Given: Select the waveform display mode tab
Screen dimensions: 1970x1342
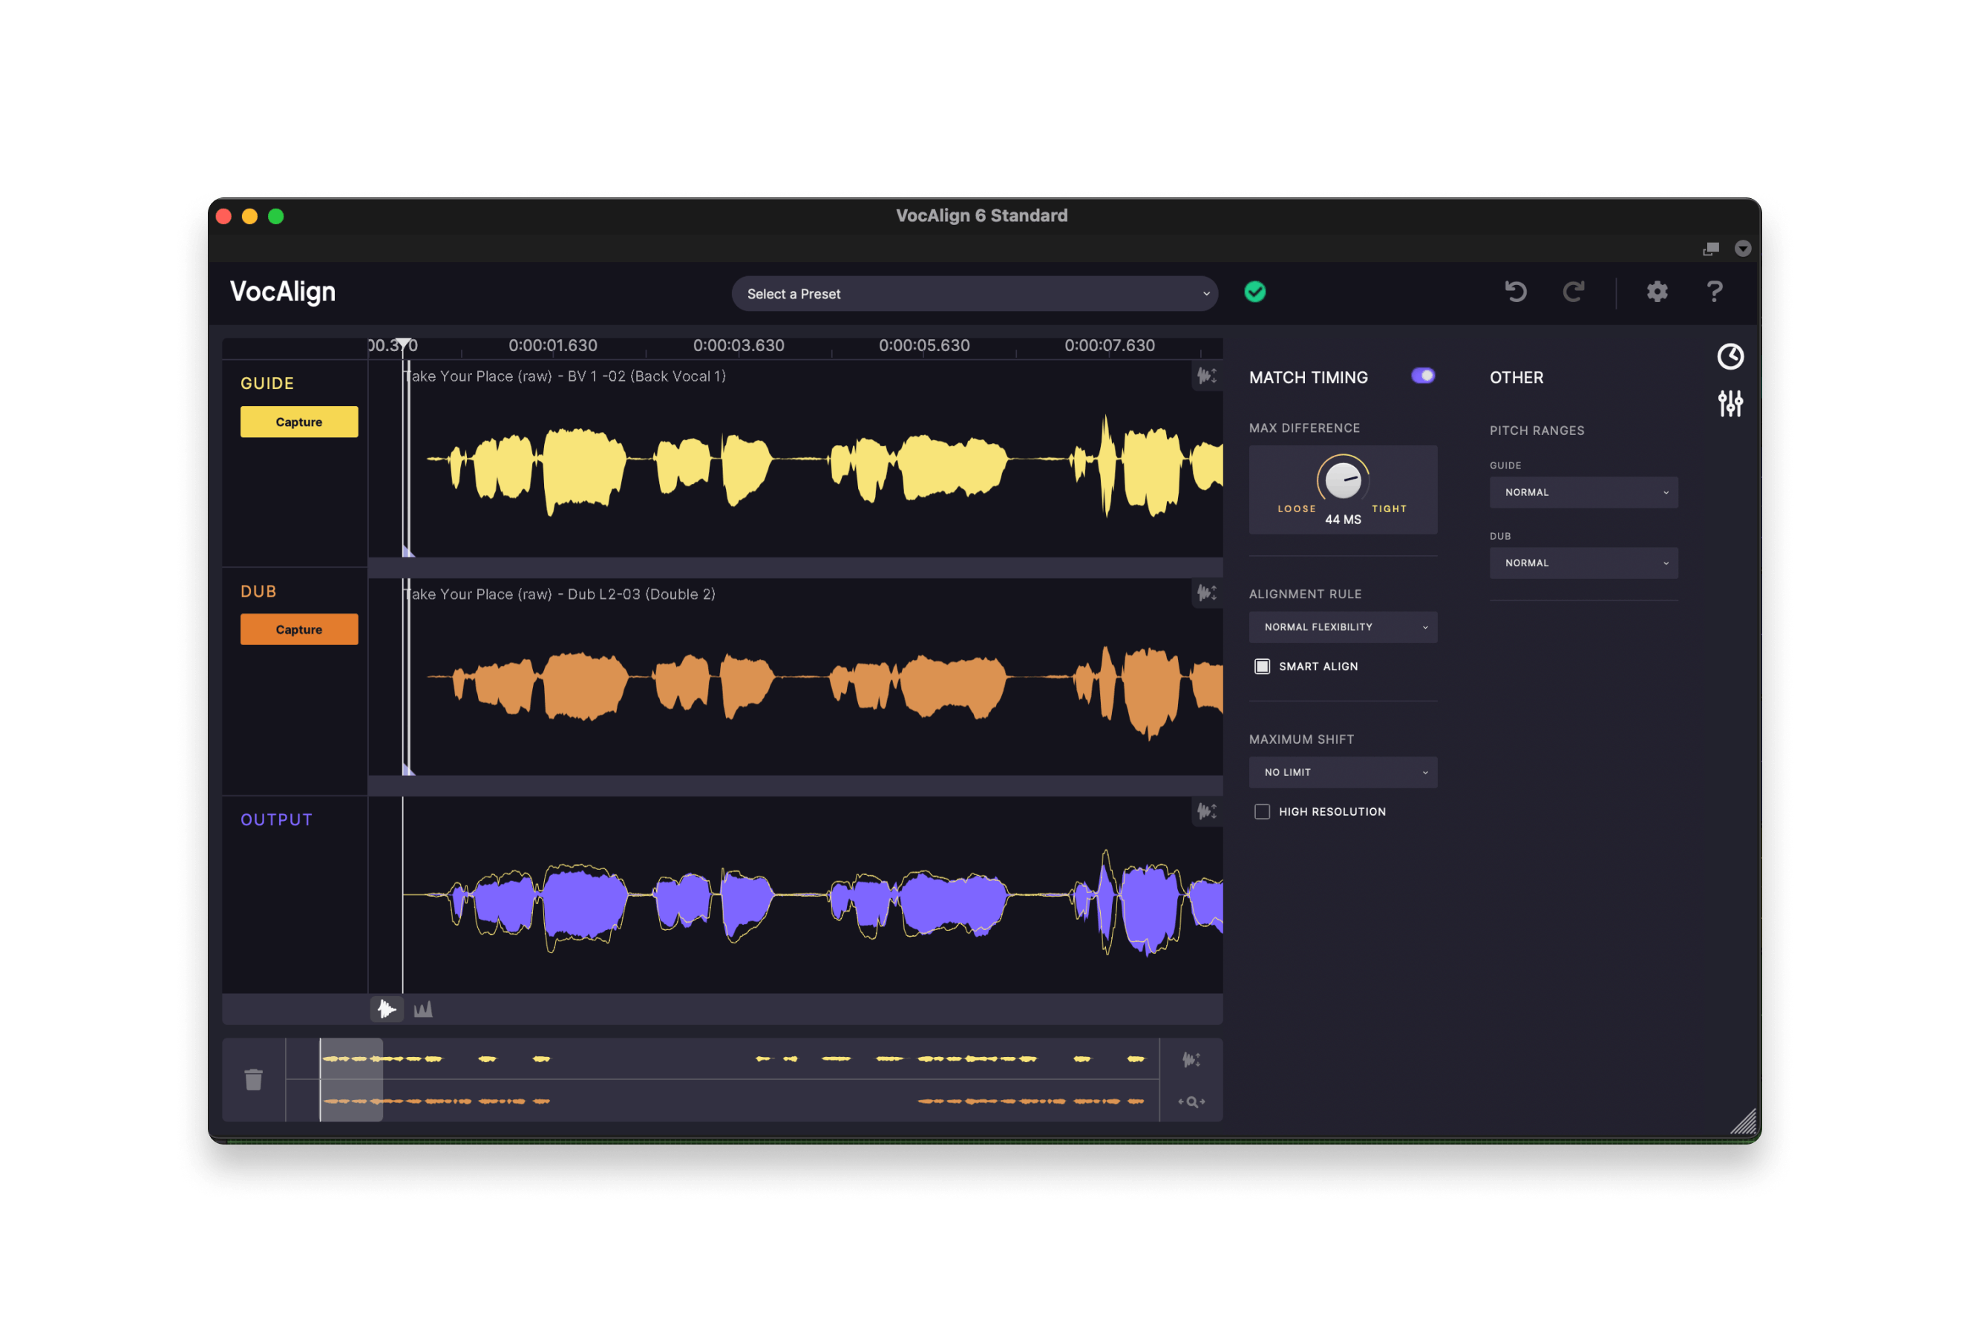Looking at the screenshot, I should click(x=387, y=1009).
